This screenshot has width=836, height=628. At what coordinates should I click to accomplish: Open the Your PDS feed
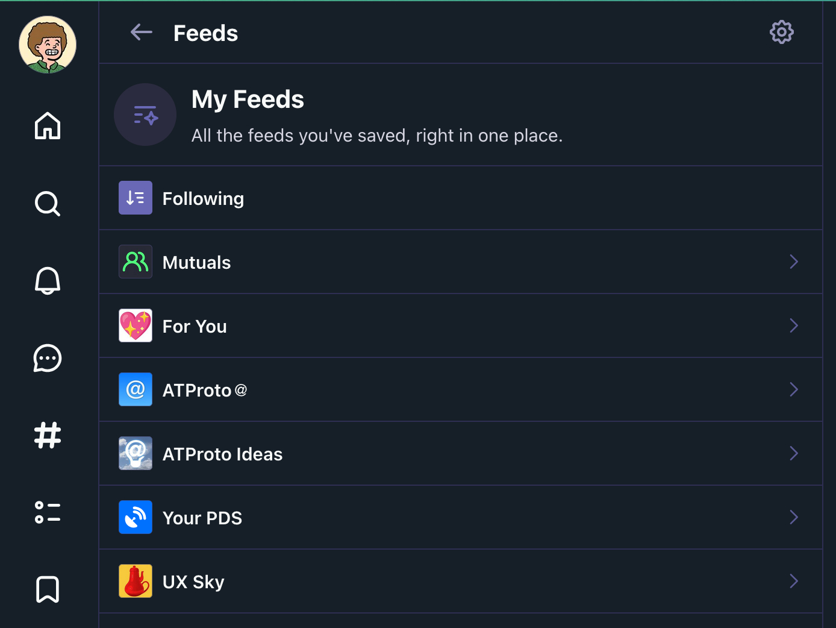point(202,518)
